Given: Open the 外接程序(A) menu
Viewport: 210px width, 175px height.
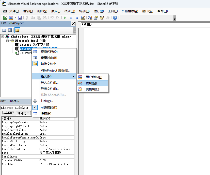Looking at the screenshot, I should [130, 11].
